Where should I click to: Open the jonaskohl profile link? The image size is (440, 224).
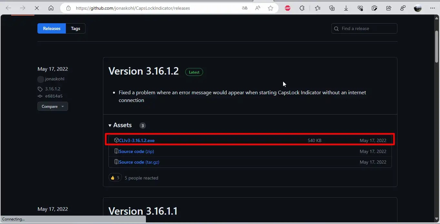(55, 79)
